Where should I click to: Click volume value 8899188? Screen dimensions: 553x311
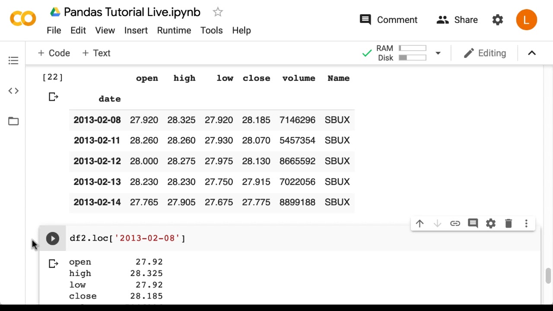point(297,202)
